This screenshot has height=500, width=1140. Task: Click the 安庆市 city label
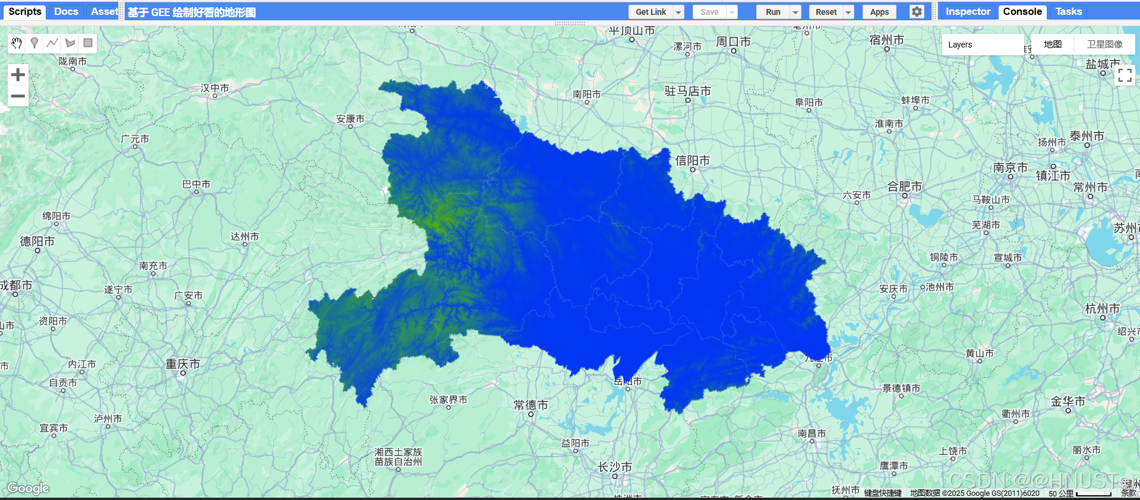(893, 289)
